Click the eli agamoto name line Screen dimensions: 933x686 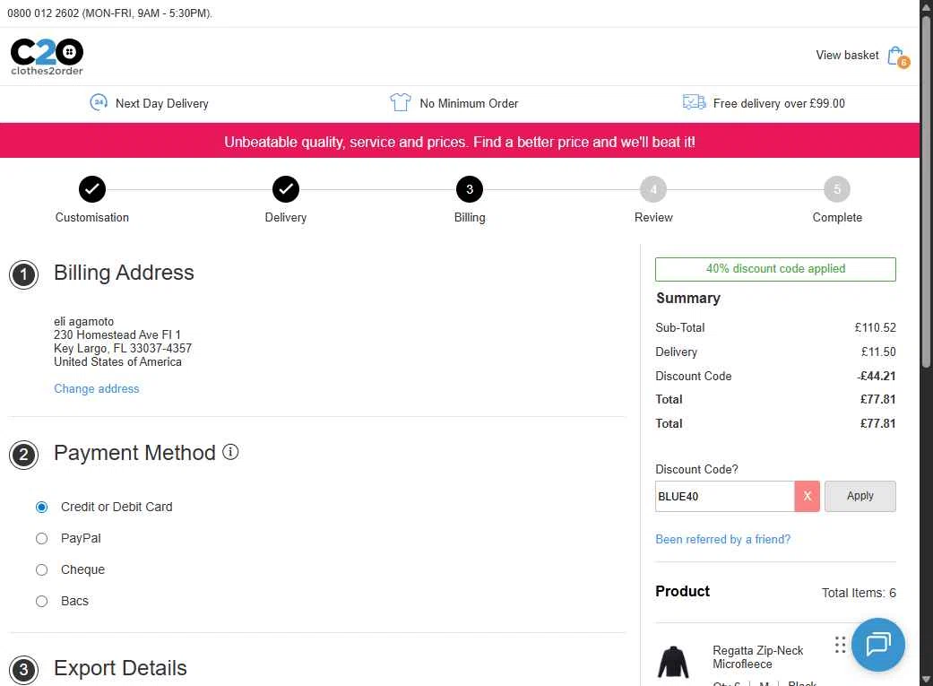[x=84, y=322]
